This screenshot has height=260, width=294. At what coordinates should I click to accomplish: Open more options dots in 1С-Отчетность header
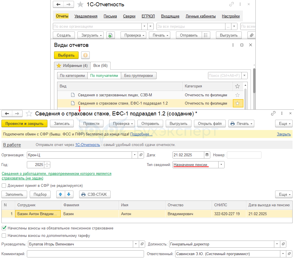240,4
